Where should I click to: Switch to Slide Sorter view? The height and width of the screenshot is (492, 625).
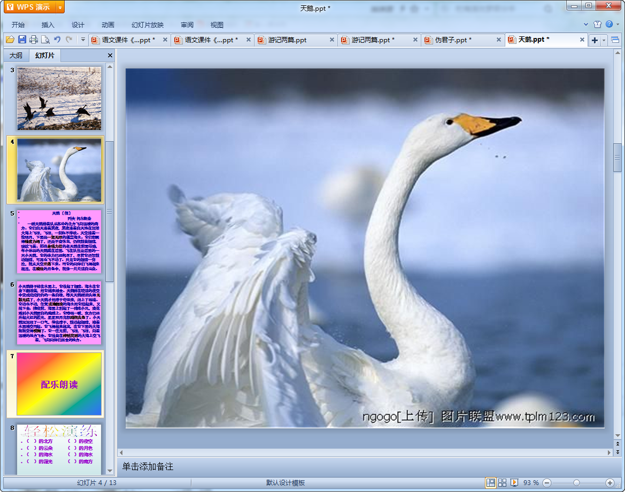click(x=503, y=482)
